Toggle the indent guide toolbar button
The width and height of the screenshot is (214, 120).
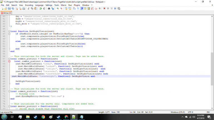point(82,9)
